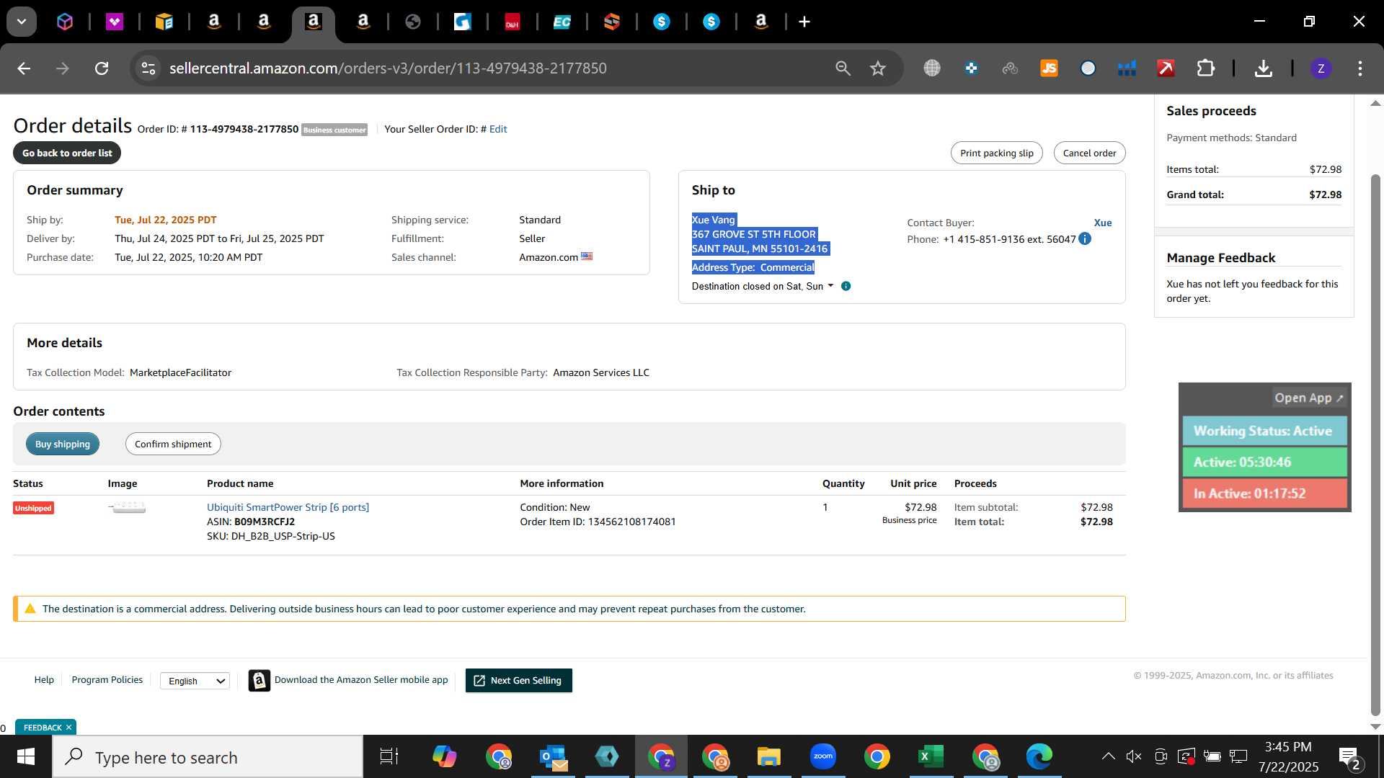Open Ubiquiti SmartPower Strip product link
This screenshot has width=1384, height=778.
coord(288,507)
